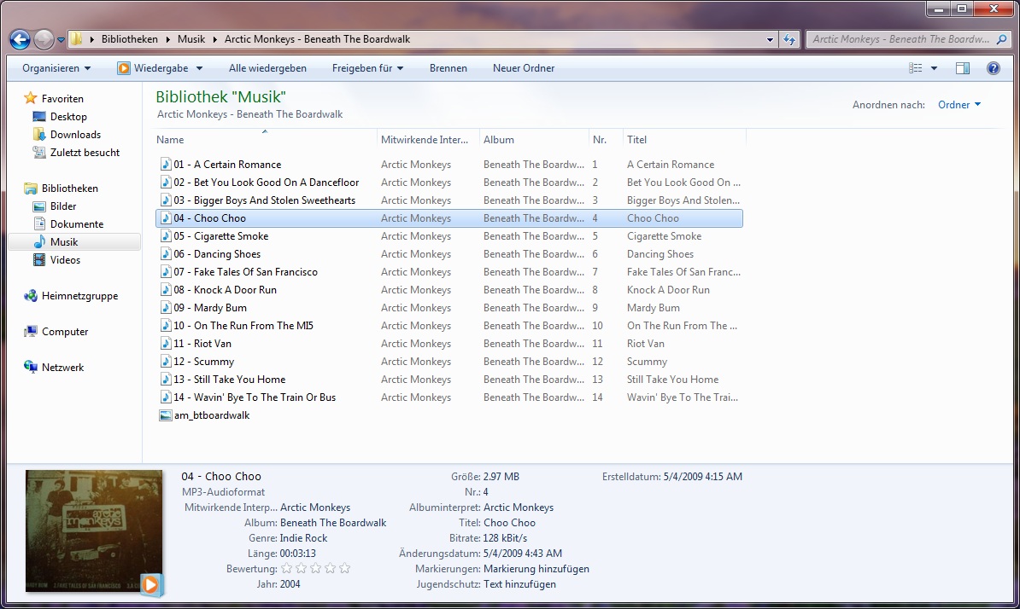Click the Computer icon in sidebar
This screenshot has height=609, width=1020.
pos(30,332)
